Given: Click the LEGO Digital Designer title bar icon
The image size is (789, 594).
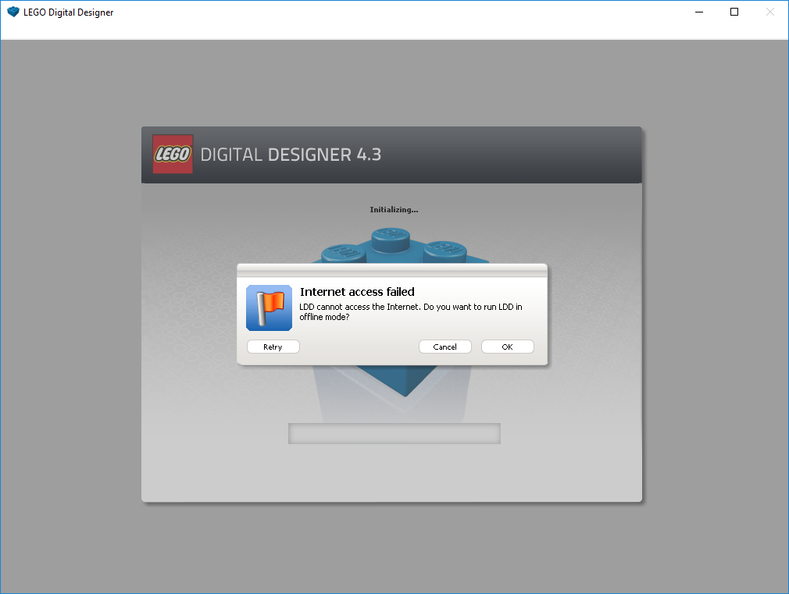Looking at the screenshot, I should coord(12,12).
